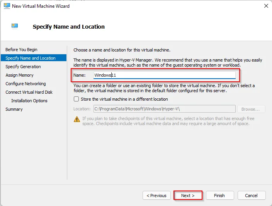
Task: Open the Specify Generation step
Action: coord(23,67)
